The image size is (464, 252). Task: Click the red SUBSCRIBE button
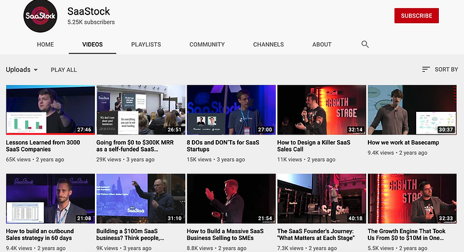tap(416, 16)
